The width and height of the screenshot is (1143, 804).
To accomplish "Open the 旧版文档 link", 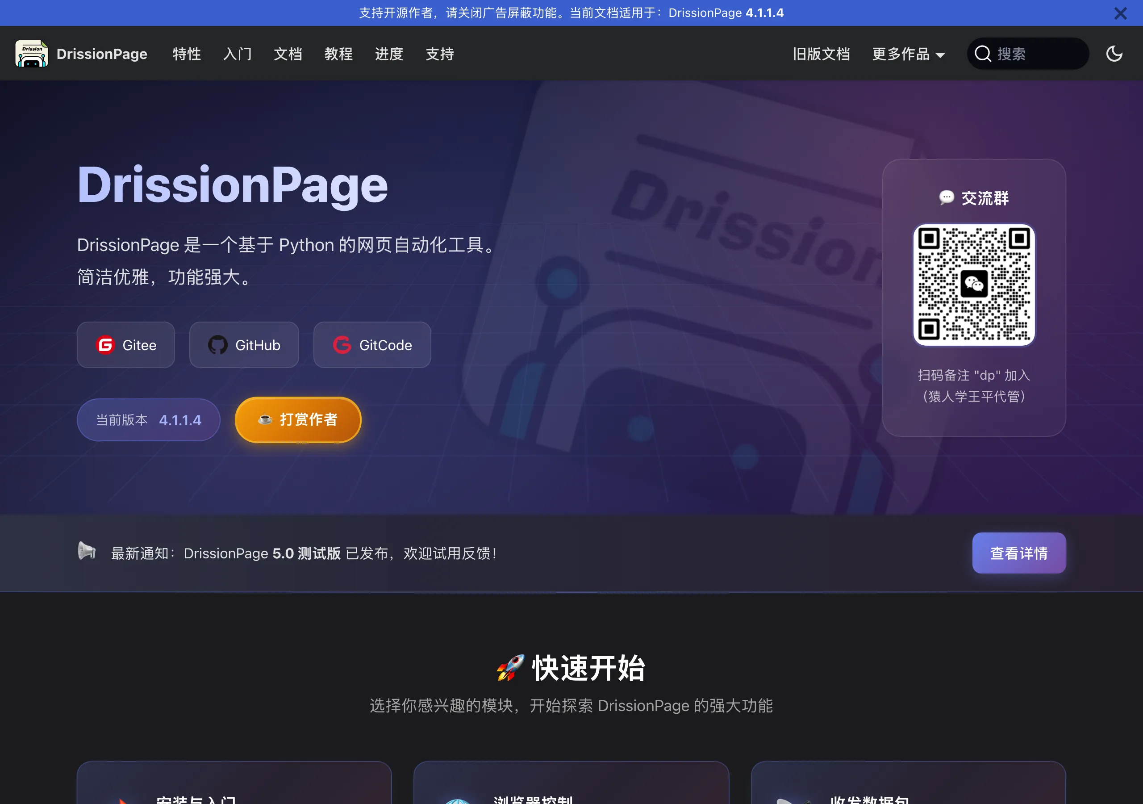I will [821, 54].
